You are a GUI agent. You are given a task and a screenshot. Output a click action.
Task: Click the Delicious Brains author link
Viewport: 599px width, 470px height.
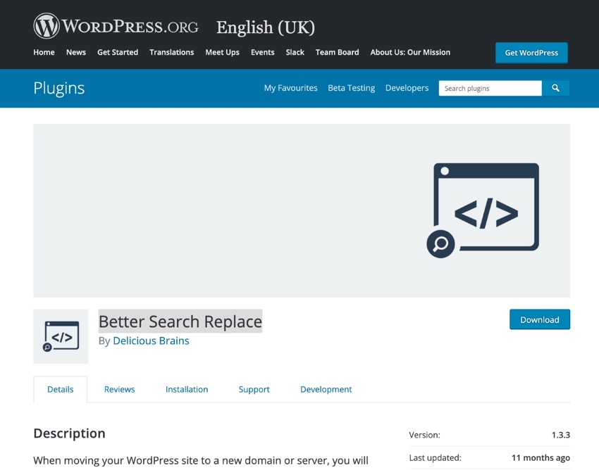coord(151,341)
